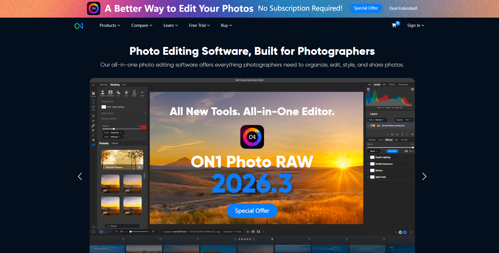This screenshot has height=253, width=499.
Task: Toggle the filled heart favorite on filmstrip
Action: (x=272, y=239)
